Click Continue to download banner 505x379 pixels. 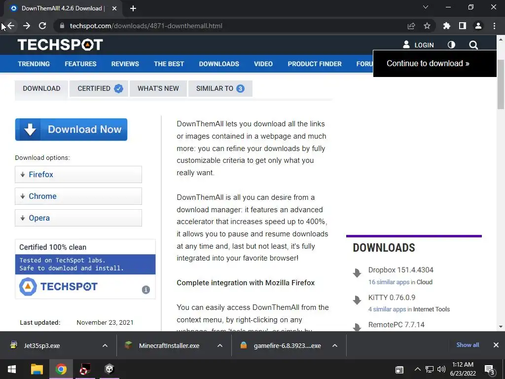click(x=435, y=64)
